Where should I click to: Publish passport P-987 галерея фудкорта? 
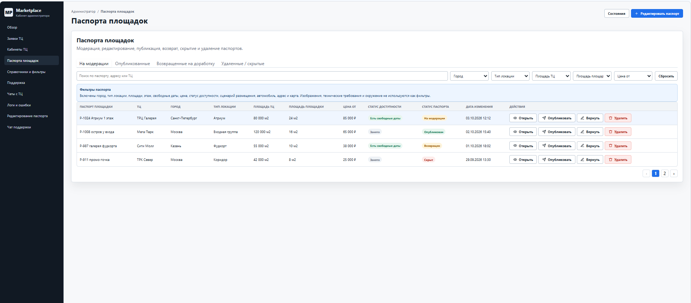tap(557, 146)
